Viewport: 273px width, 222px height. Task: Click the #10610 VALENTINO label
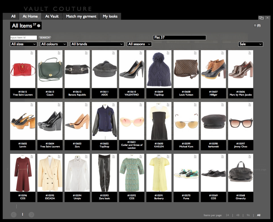pos(132,93)
